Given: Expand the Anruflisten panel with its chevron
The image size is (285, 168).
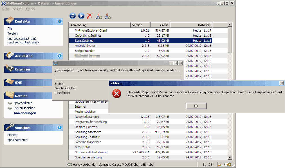Looking at the screenshot, I should tap(59, 56).
